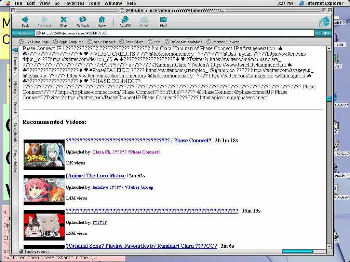
Task: Toggle the explorer bar collapse icon
Action: (x=15, y=49)
